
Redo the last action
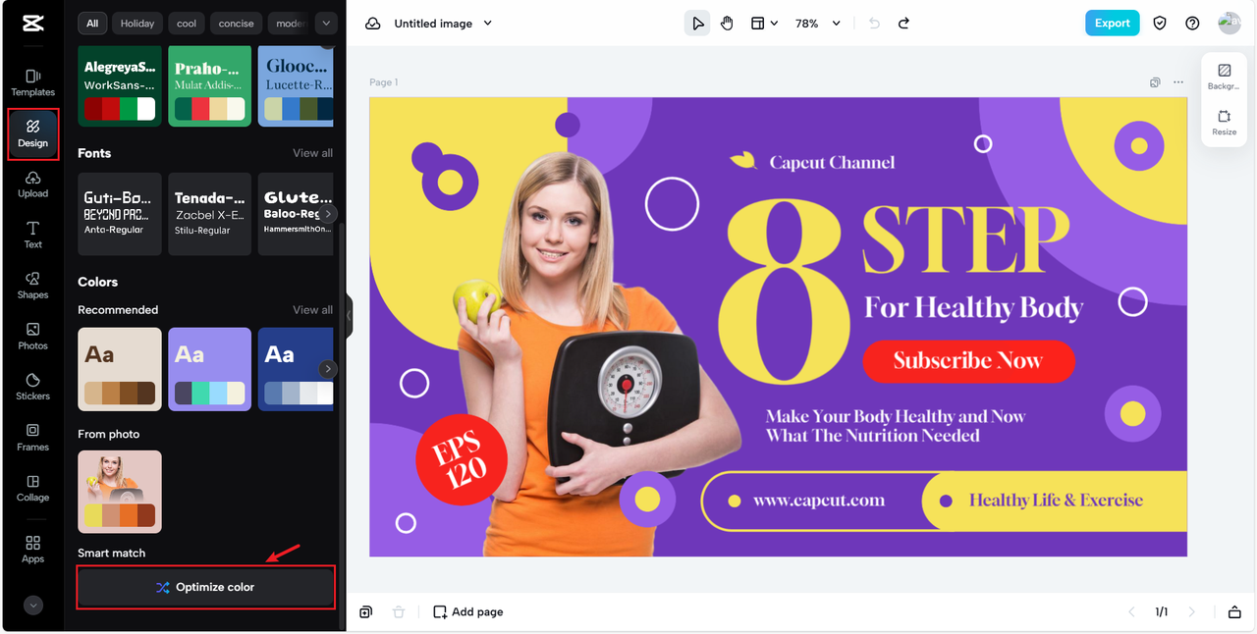click(x=903, y=24)
